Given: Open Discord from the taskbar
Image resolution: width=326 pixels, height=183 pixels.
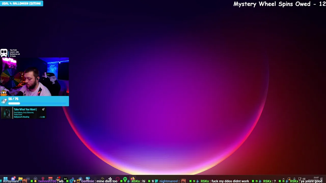Looking at the screenshot, I should 13,178.
